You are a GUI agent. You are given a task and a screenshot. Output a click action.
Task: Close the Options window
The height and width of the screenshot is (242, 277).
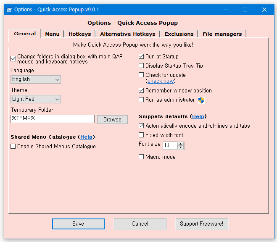click(264, 10)
